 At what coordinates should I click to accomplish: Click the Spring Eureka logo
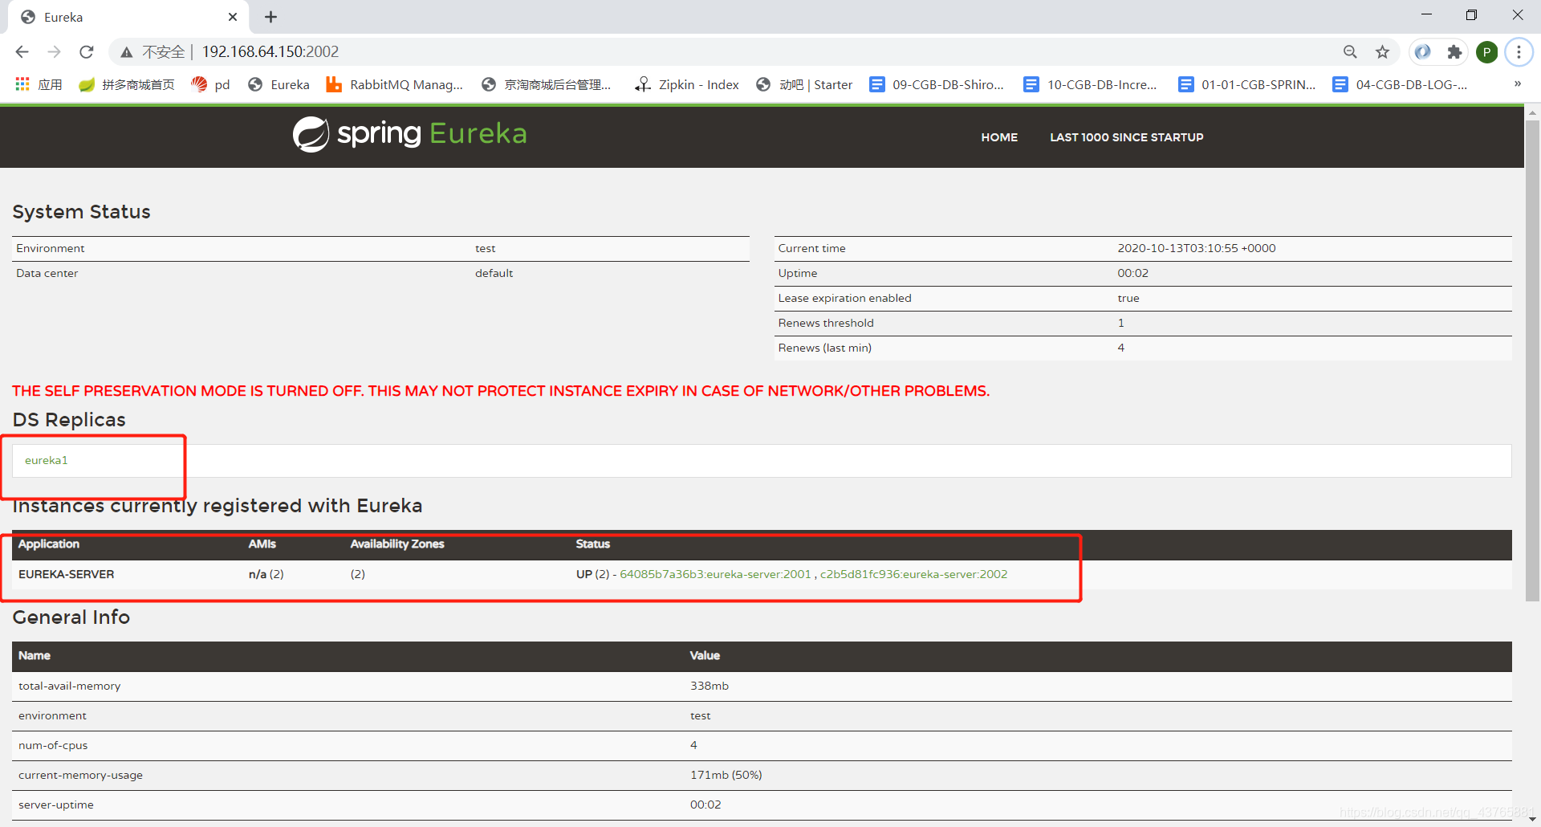(x=409, y=134)
